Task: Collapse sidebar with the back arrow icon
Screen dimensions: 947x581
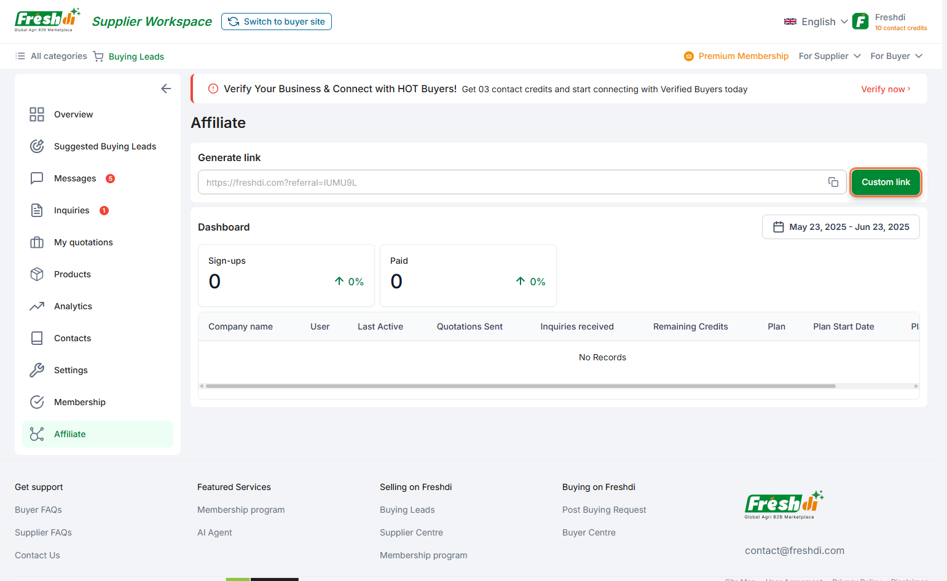Action: tap(166, 89)
